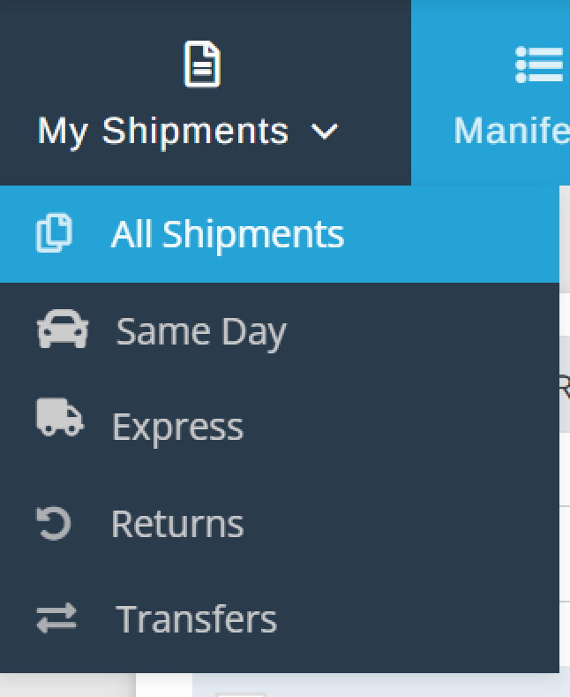Click the Returns circular arrow icon
Viewport: 570px width, 697px height.
(x=53, y=523)
